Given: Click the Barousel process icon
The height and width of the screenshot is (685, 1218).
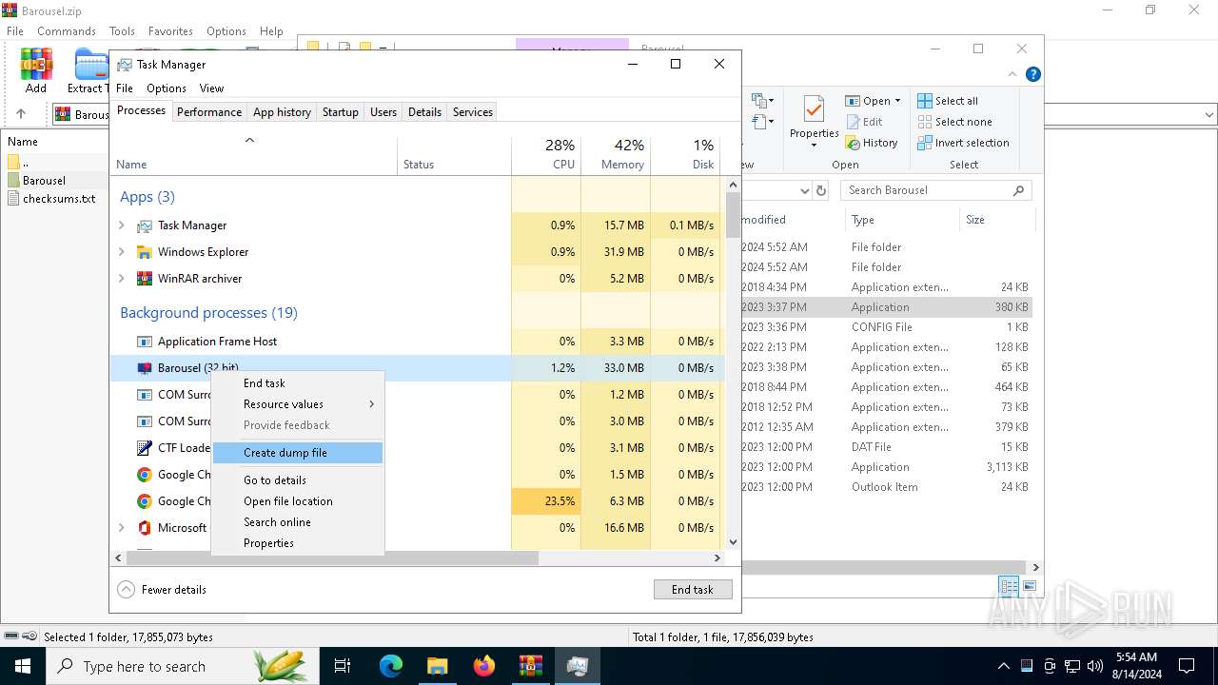Looking at the screenshot, I should click(x=145, y=368).
